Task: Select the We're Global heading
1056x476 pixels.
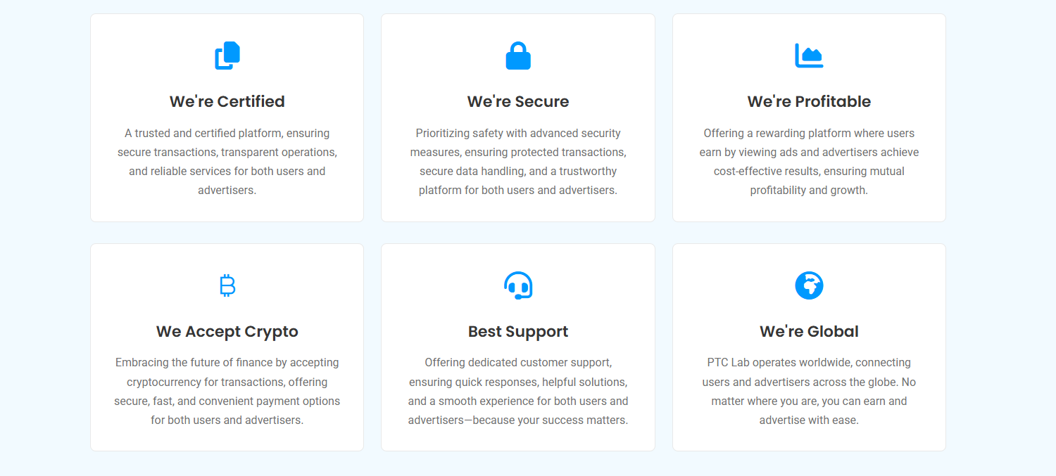Action: 809,331
